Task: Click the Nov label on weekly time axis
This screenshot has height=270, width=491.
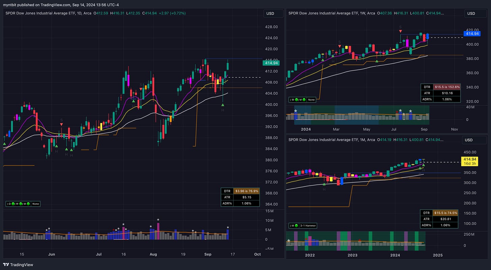Action: coord(454,129)
